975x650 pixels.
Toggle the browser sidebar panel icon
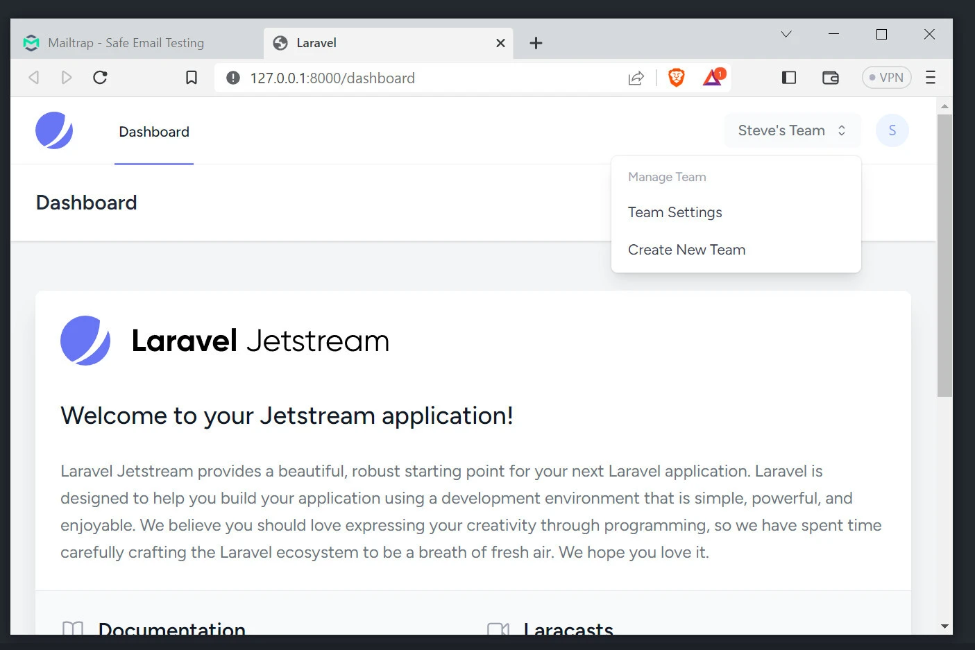click(789, 78)
